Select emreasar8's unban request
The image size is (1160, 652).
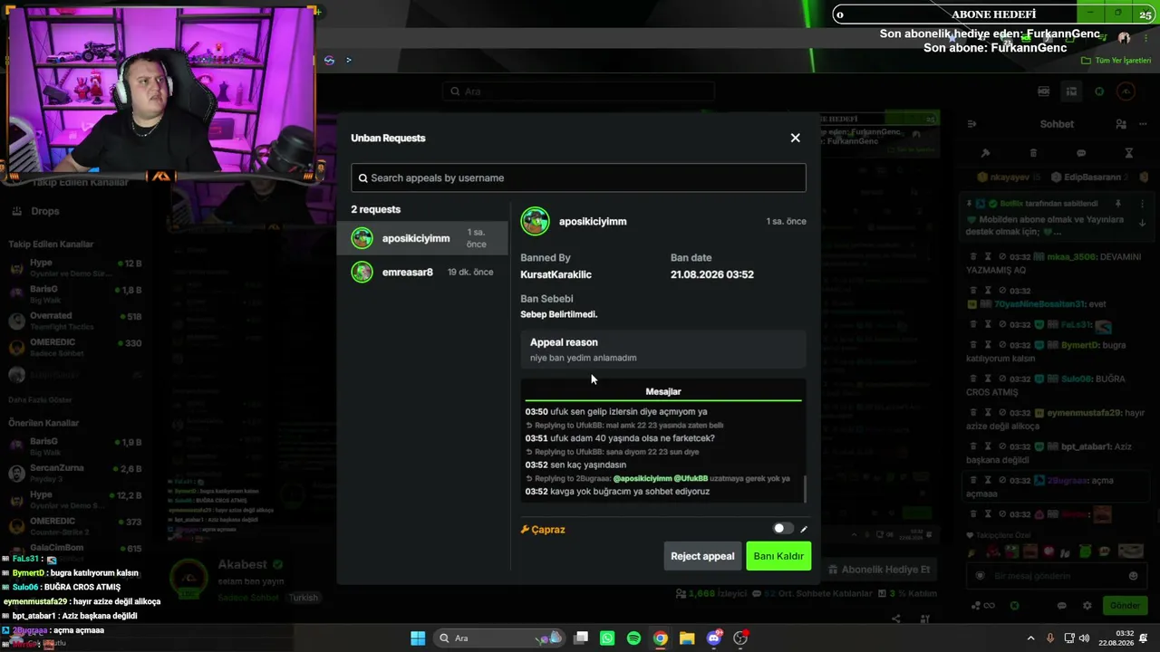424,272
